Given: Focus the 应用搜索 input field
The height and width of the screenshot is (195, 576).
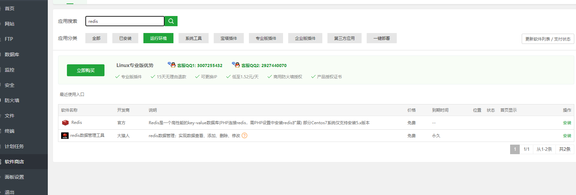Looking at the screenshot, I should [x=125, y=21].
